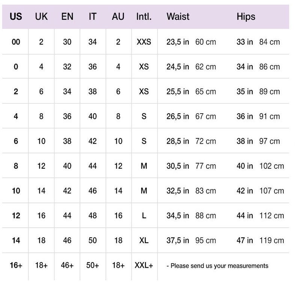Click the XL international size cell
Screen dimensions: 295x288
click(144, 240)
